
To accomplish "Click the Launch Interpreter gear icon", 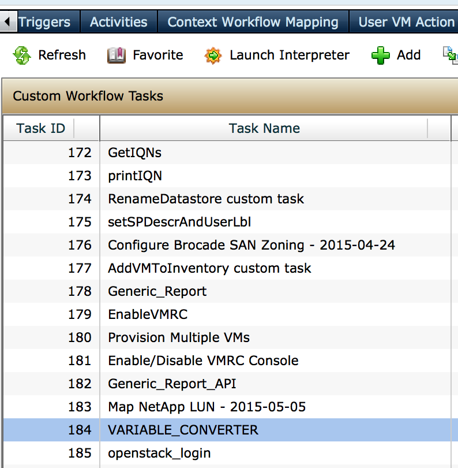I will click(213, 55).
